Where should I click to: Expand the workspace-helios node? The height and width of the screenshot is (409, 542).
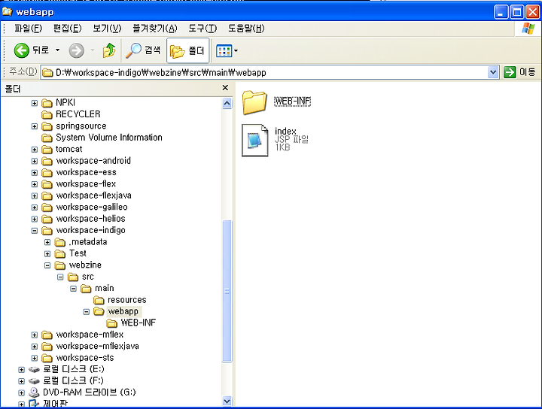click(34, 220)
